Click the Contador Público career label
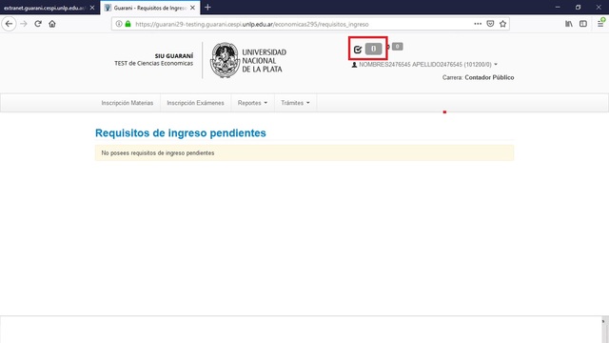 489,77
